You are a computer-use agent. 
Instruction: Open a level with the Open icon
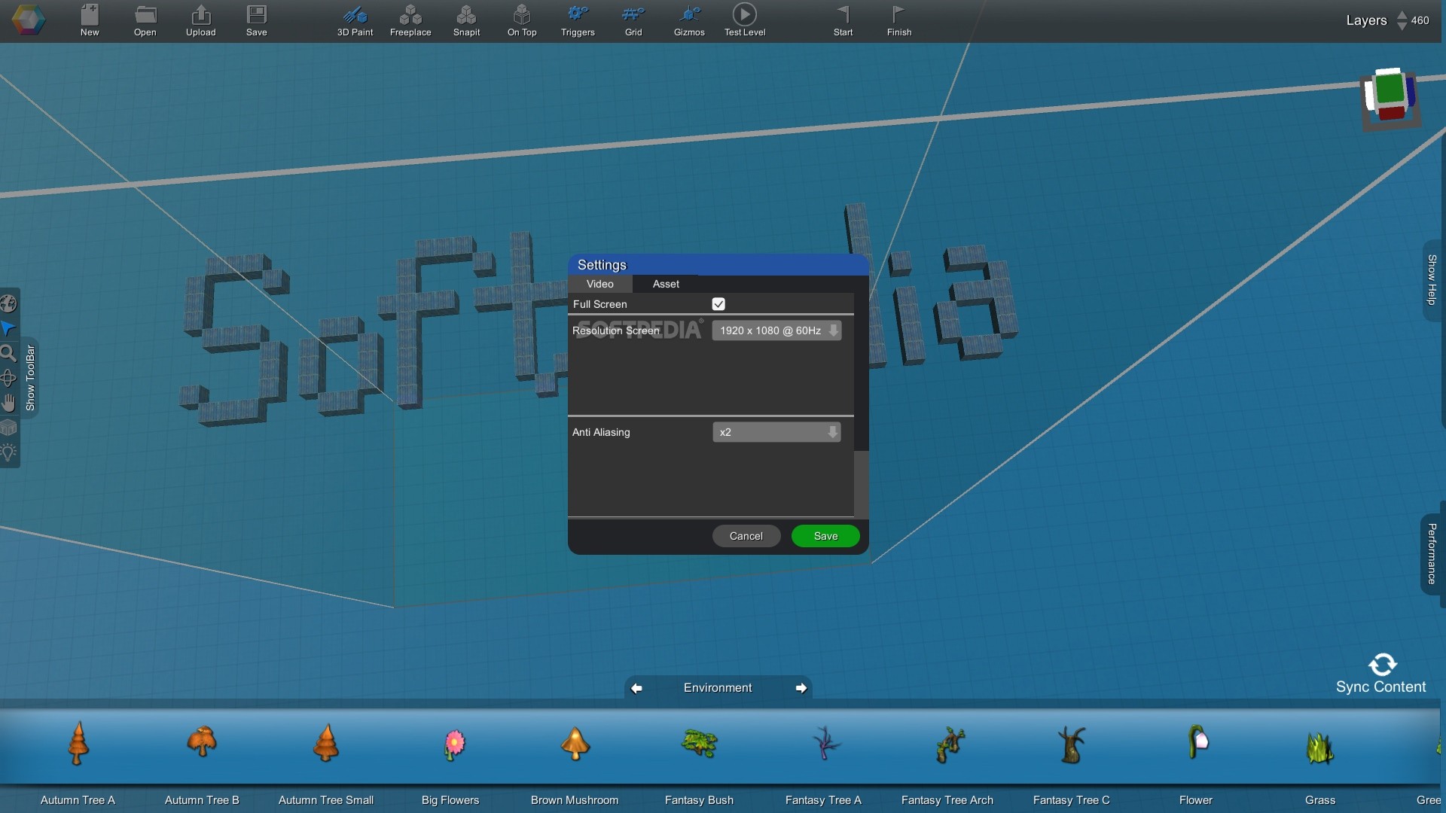click(x=145, y=20)
